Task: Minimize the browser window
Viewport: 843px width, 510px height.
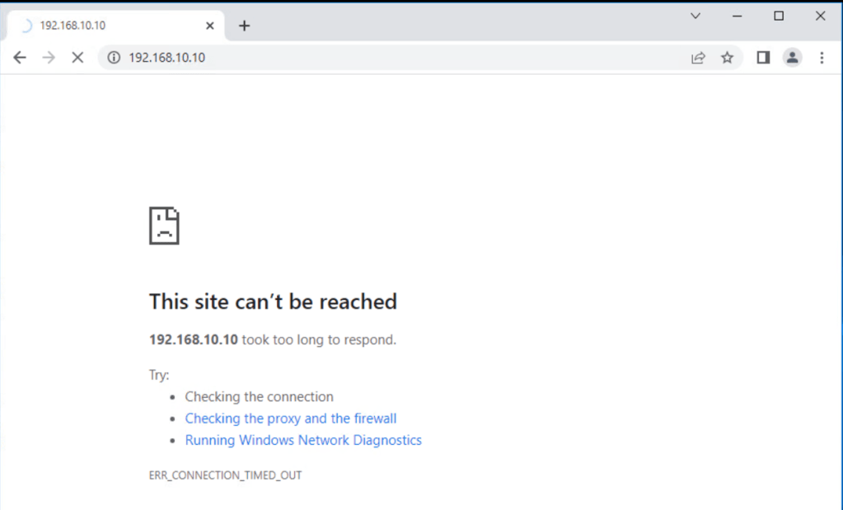Action: point(737,16)
